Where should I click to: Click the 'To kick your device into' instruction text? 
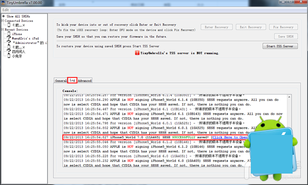(x=116, y=25)
